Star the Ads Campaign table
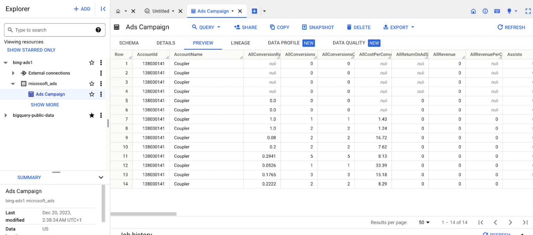 click(x=92, y=94)
